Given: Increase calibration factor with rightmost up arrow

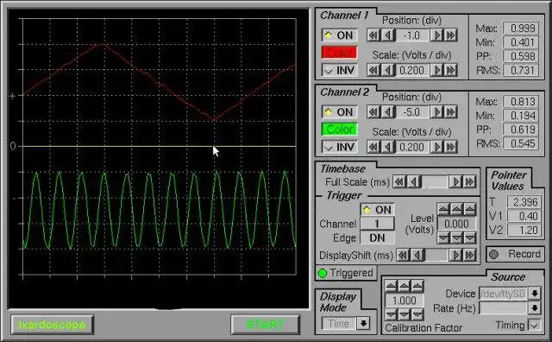Looking at the screenshot, I should click(417, 286).
